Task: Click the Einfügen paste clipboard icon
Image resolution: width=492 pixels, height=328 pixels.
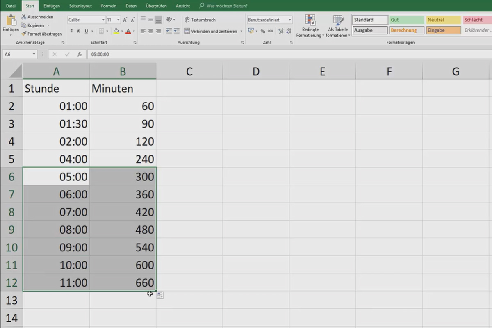Action: [x=11, y=20]
